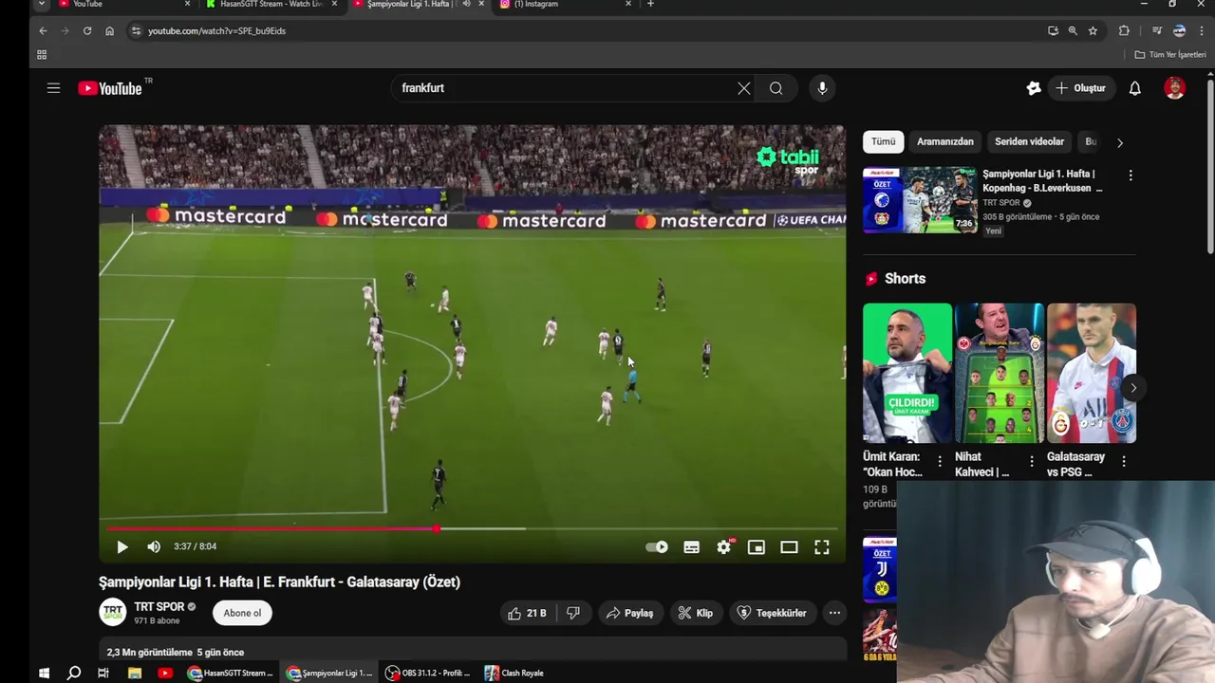Run search with magnifying glass button
This screenshot has height=683, width=1215.
776,88
